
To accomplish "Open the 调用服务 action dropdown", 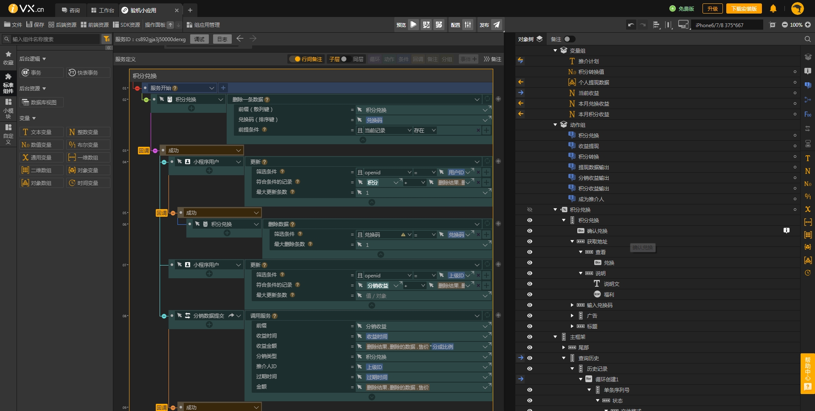I will point(477,316).
